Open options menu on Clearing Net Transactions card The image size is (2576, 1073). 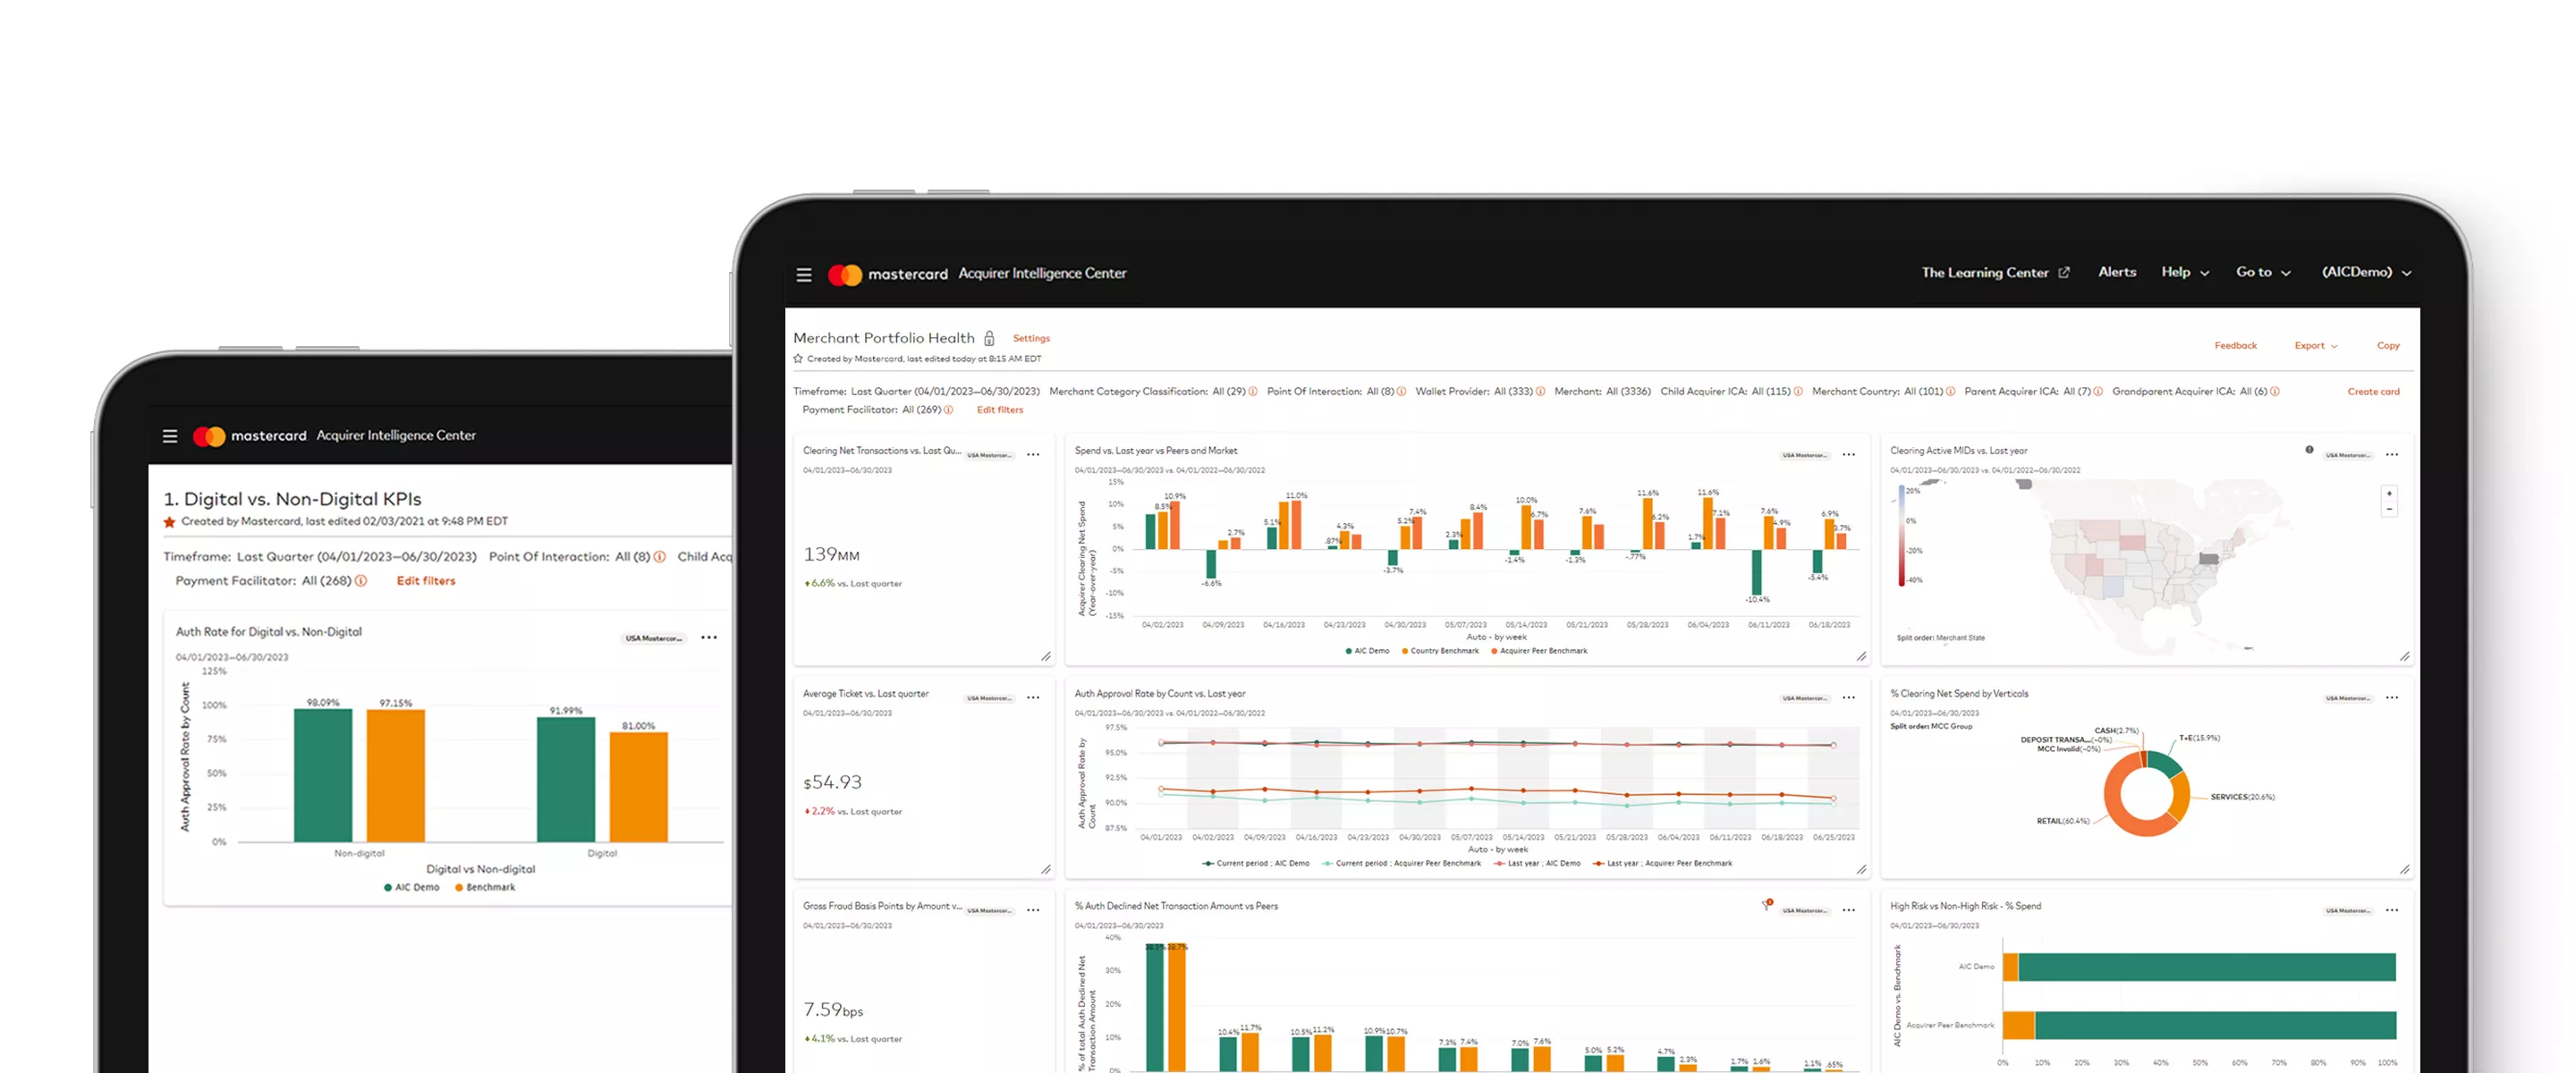click(1033, 455)
